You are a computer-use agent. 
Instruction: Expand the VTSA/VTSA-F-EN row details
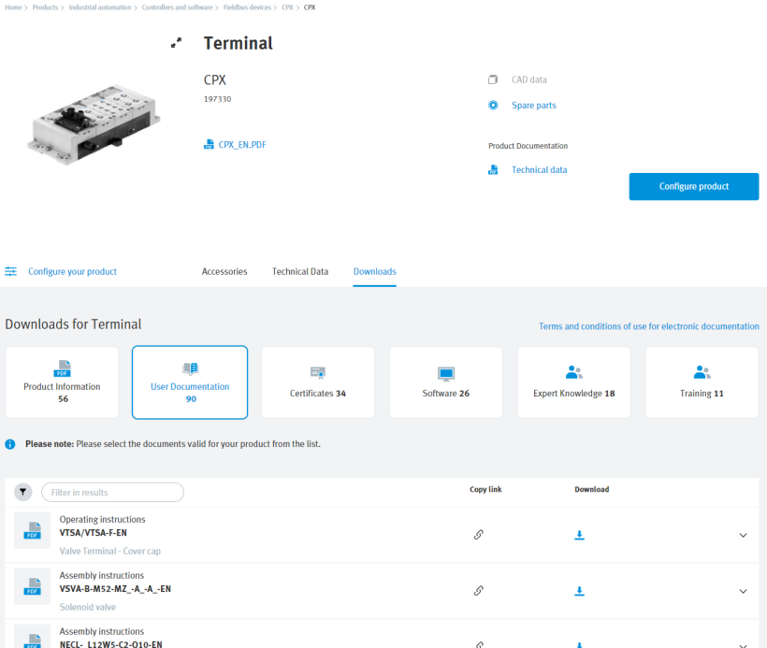coord(743,535)
